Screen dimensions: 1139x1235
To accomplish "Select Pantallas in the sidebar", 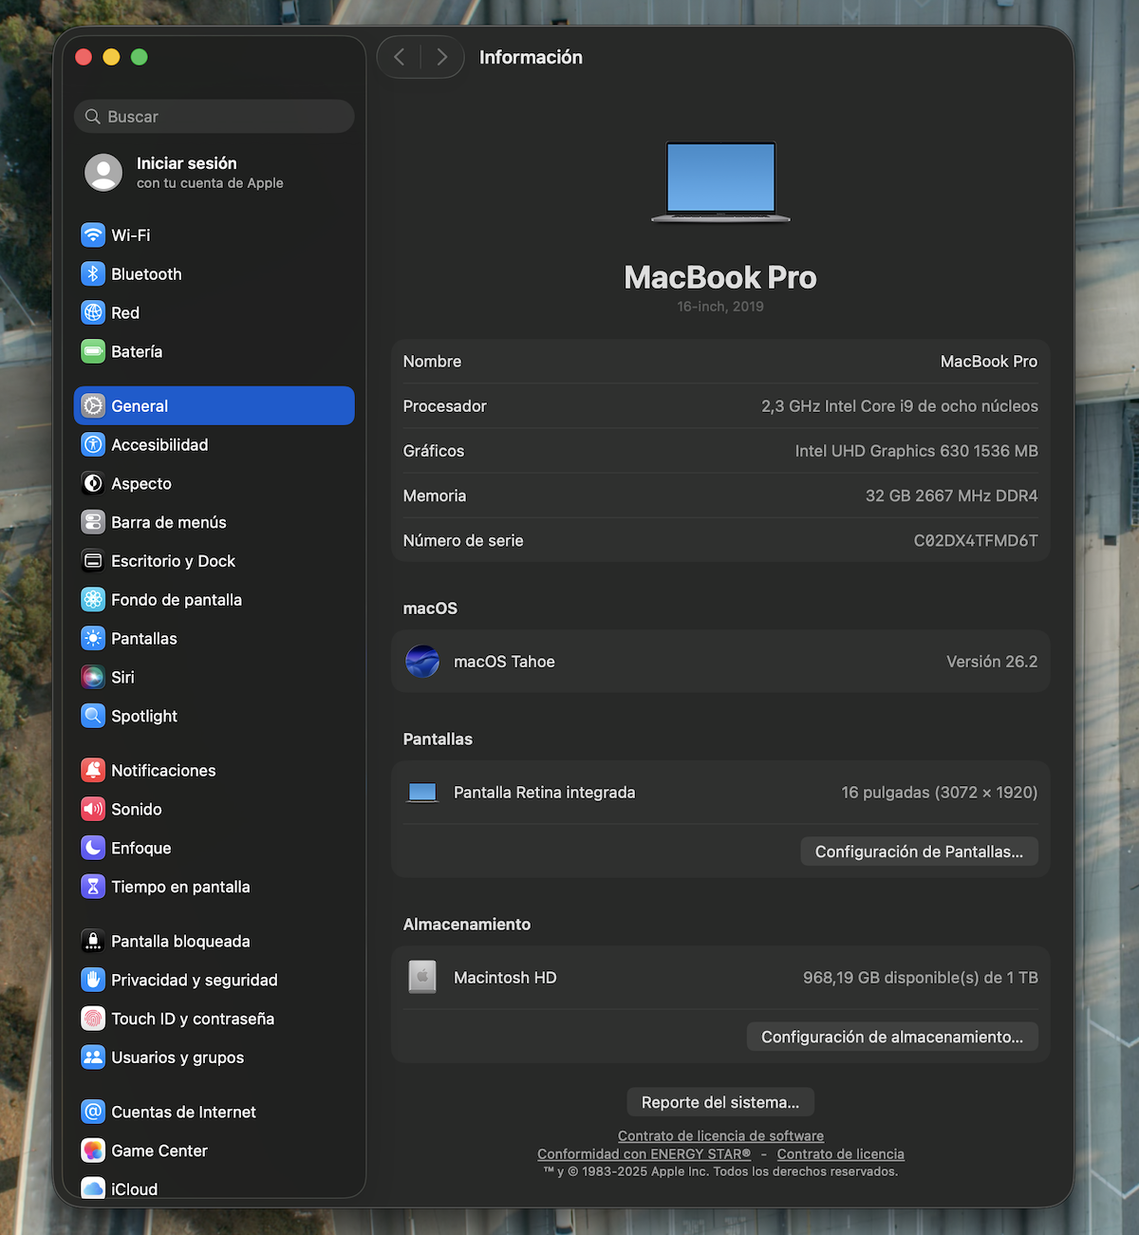I will [x=144, y=639].
